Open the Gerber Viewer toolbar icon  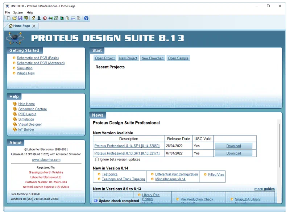click(x=56, y=18)
